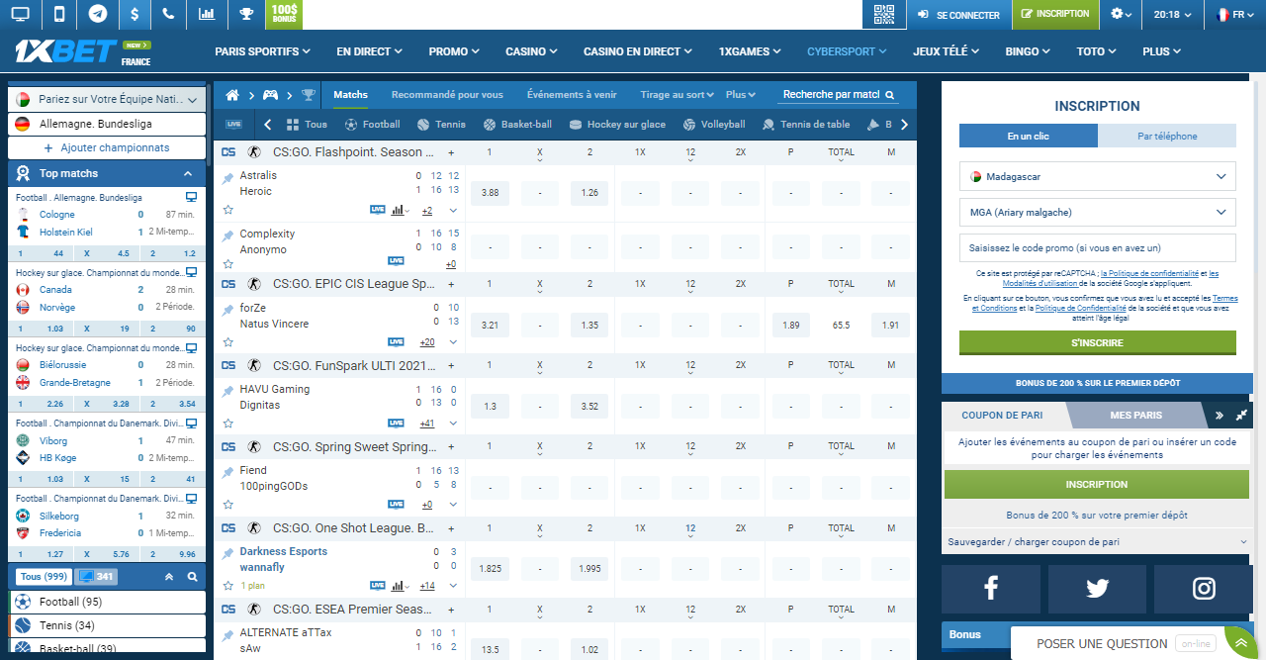Viewport: 1266px width, 660px height.
Task: Toggle the LIVE filter in the sports bar
Action: coord(233,125)
